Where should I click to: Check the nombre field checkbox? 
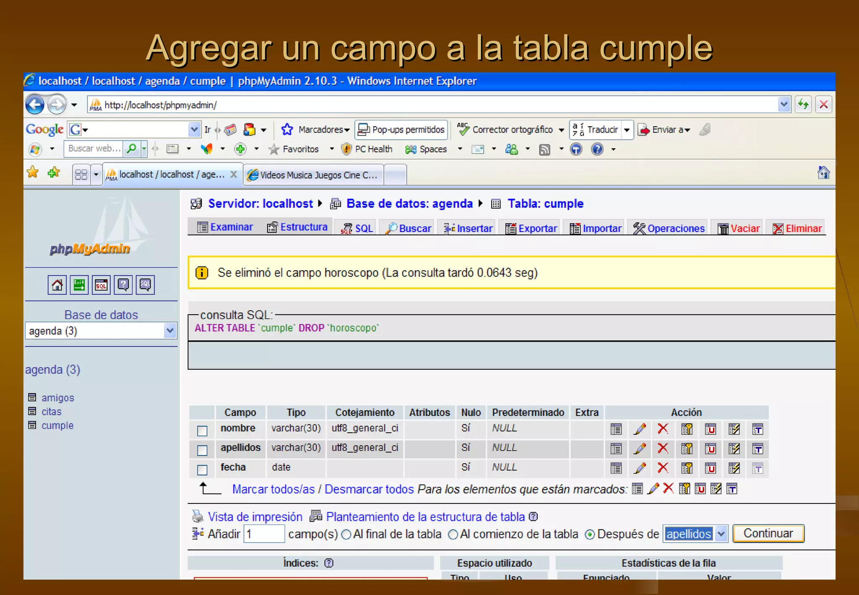[x=202, y=431]
